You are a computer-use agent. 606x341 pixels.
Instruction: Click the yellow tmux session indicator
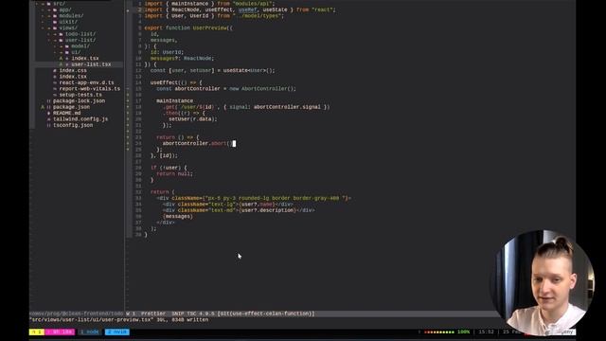37,332
